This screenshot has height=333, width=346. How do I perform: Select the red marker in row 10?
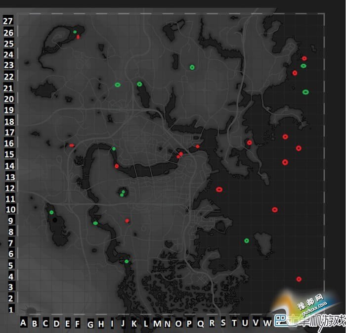click(x=275, y=209)
